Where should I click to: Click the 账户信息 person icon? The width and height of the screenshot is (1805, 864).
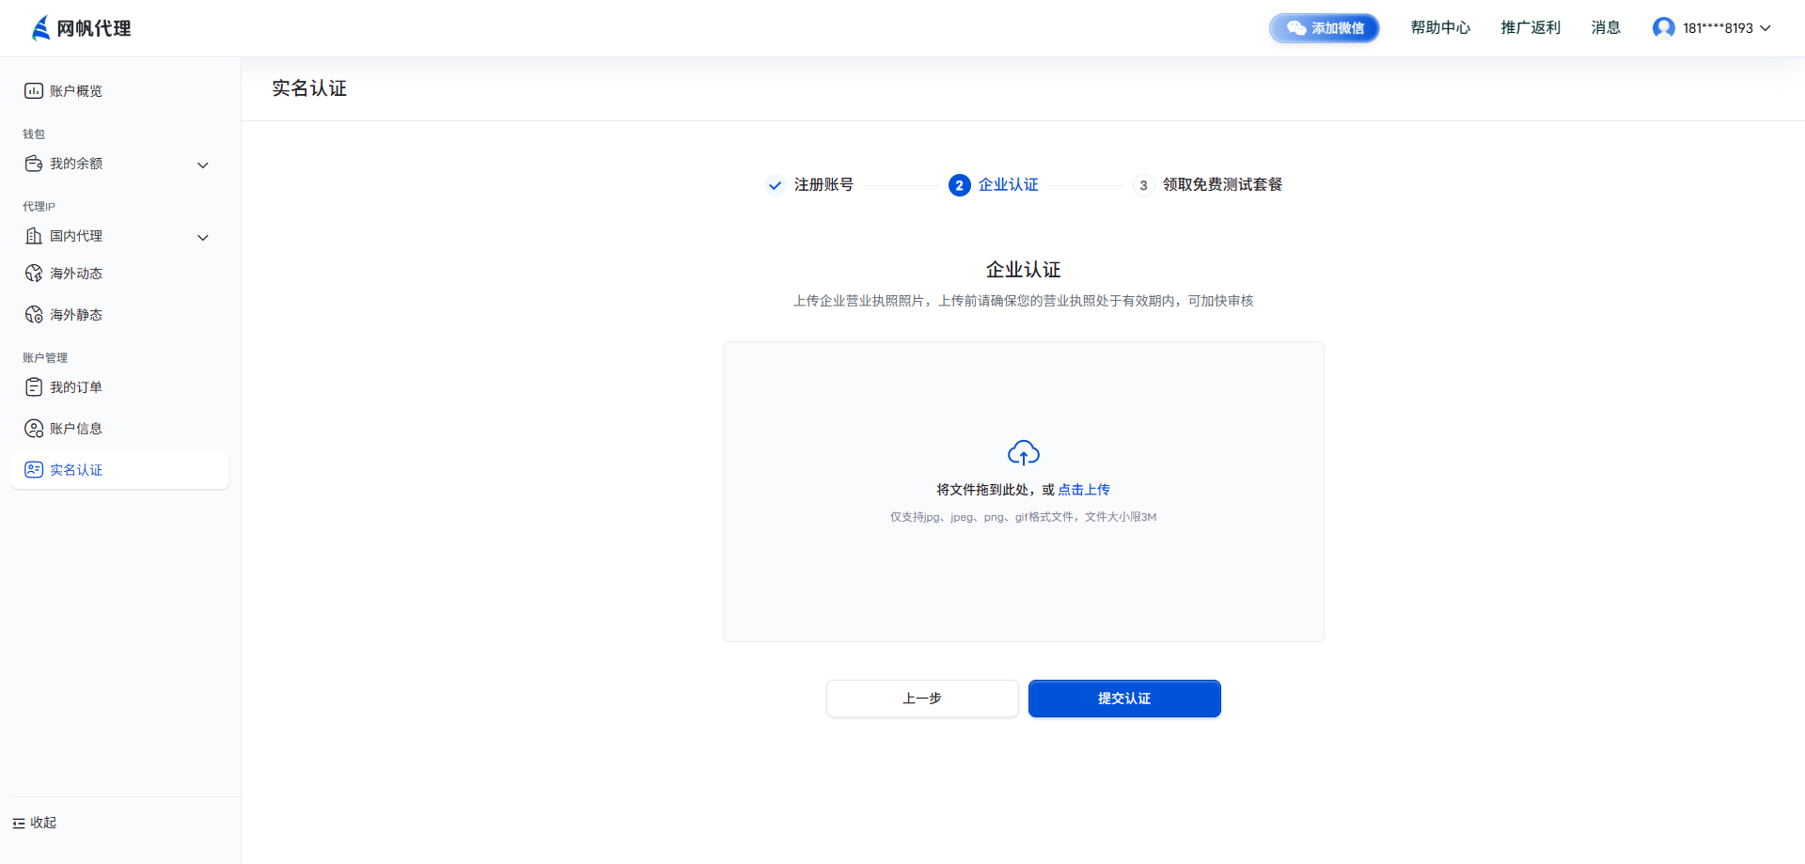pos(34,429)
